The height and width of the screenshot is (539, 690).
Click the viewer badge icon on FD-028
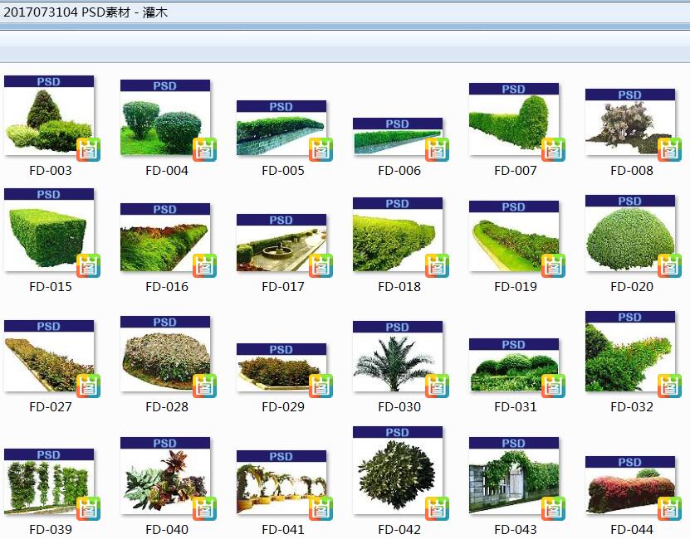pyautogui.click(x=204, y=386)
